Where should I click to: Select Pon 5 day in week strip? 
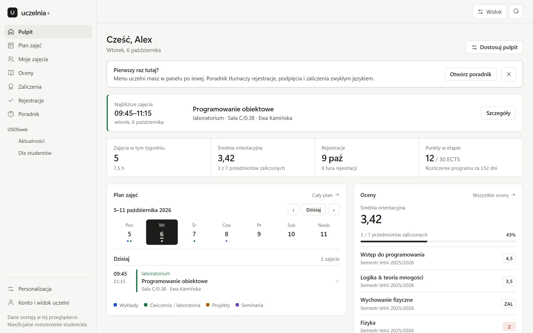(129, 232)
